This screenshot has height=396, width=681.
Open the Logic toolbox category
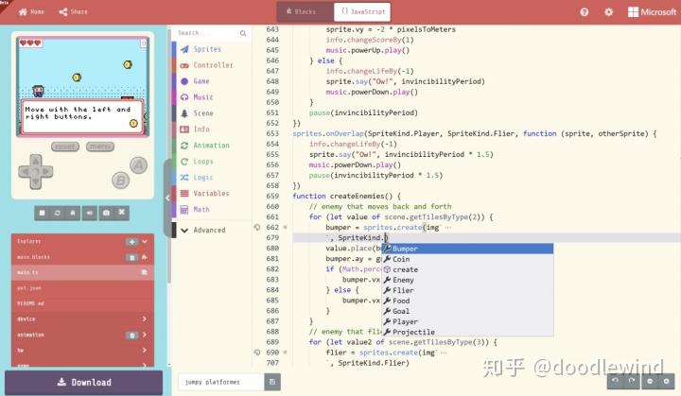pos(212,177)
